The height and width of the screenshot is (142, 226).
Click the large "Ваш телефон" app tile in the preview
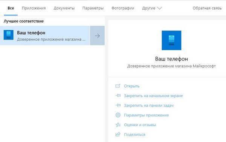171,41
